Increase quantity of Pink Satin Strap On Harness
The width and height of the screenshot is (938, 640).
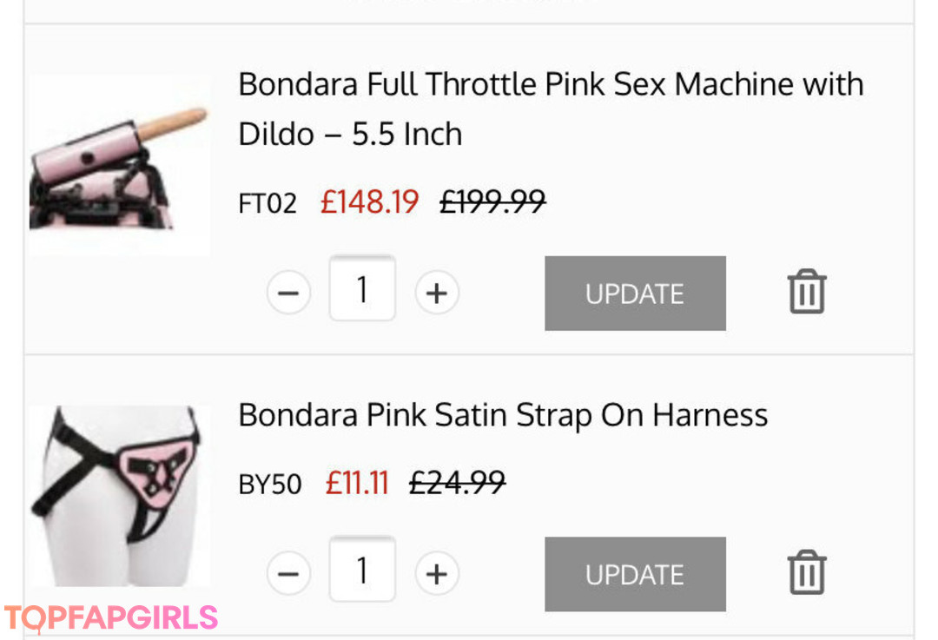436,574
